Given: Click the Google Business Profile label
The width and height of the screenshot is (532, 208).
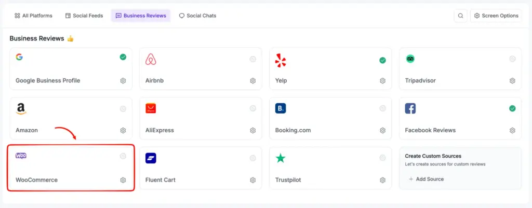Looking at the screenshot, I should 48,80.
